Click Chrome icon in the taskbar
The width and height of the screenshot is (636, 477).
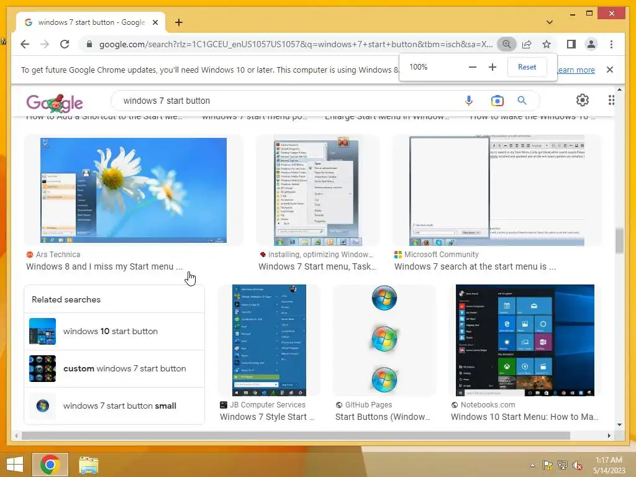50,465
